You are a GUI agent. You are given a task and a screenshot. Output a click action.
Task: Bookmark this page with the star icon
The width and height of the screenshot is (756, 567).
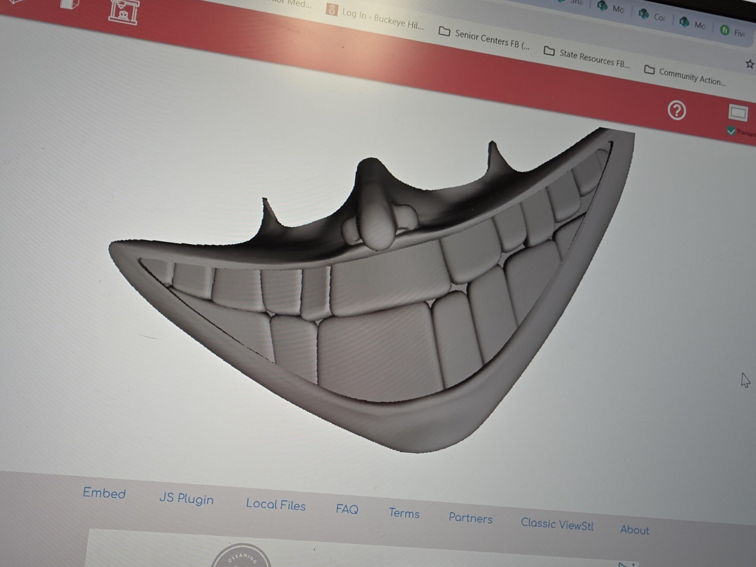tap(750, 64)
